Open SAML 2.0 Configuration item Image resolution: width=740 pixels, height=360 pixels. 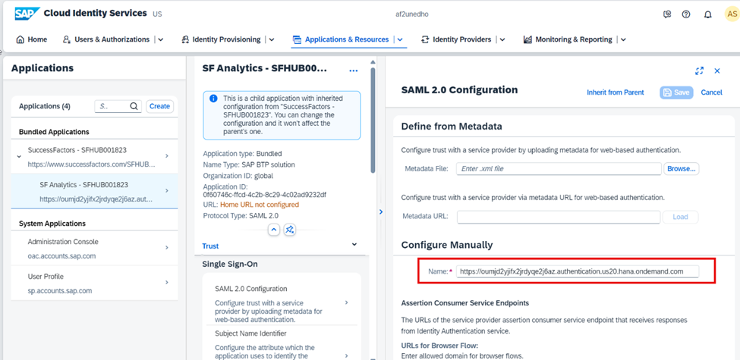click(x=282, y=304)
